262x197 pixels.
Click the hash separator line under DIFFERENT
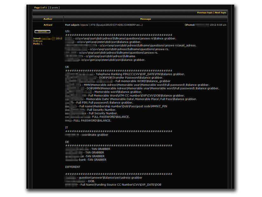(119, 174)
